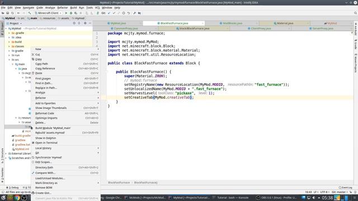Screen dimensions: 358x201
Task: Click the Open file toolbar icon
Action: tap(3, 13)
